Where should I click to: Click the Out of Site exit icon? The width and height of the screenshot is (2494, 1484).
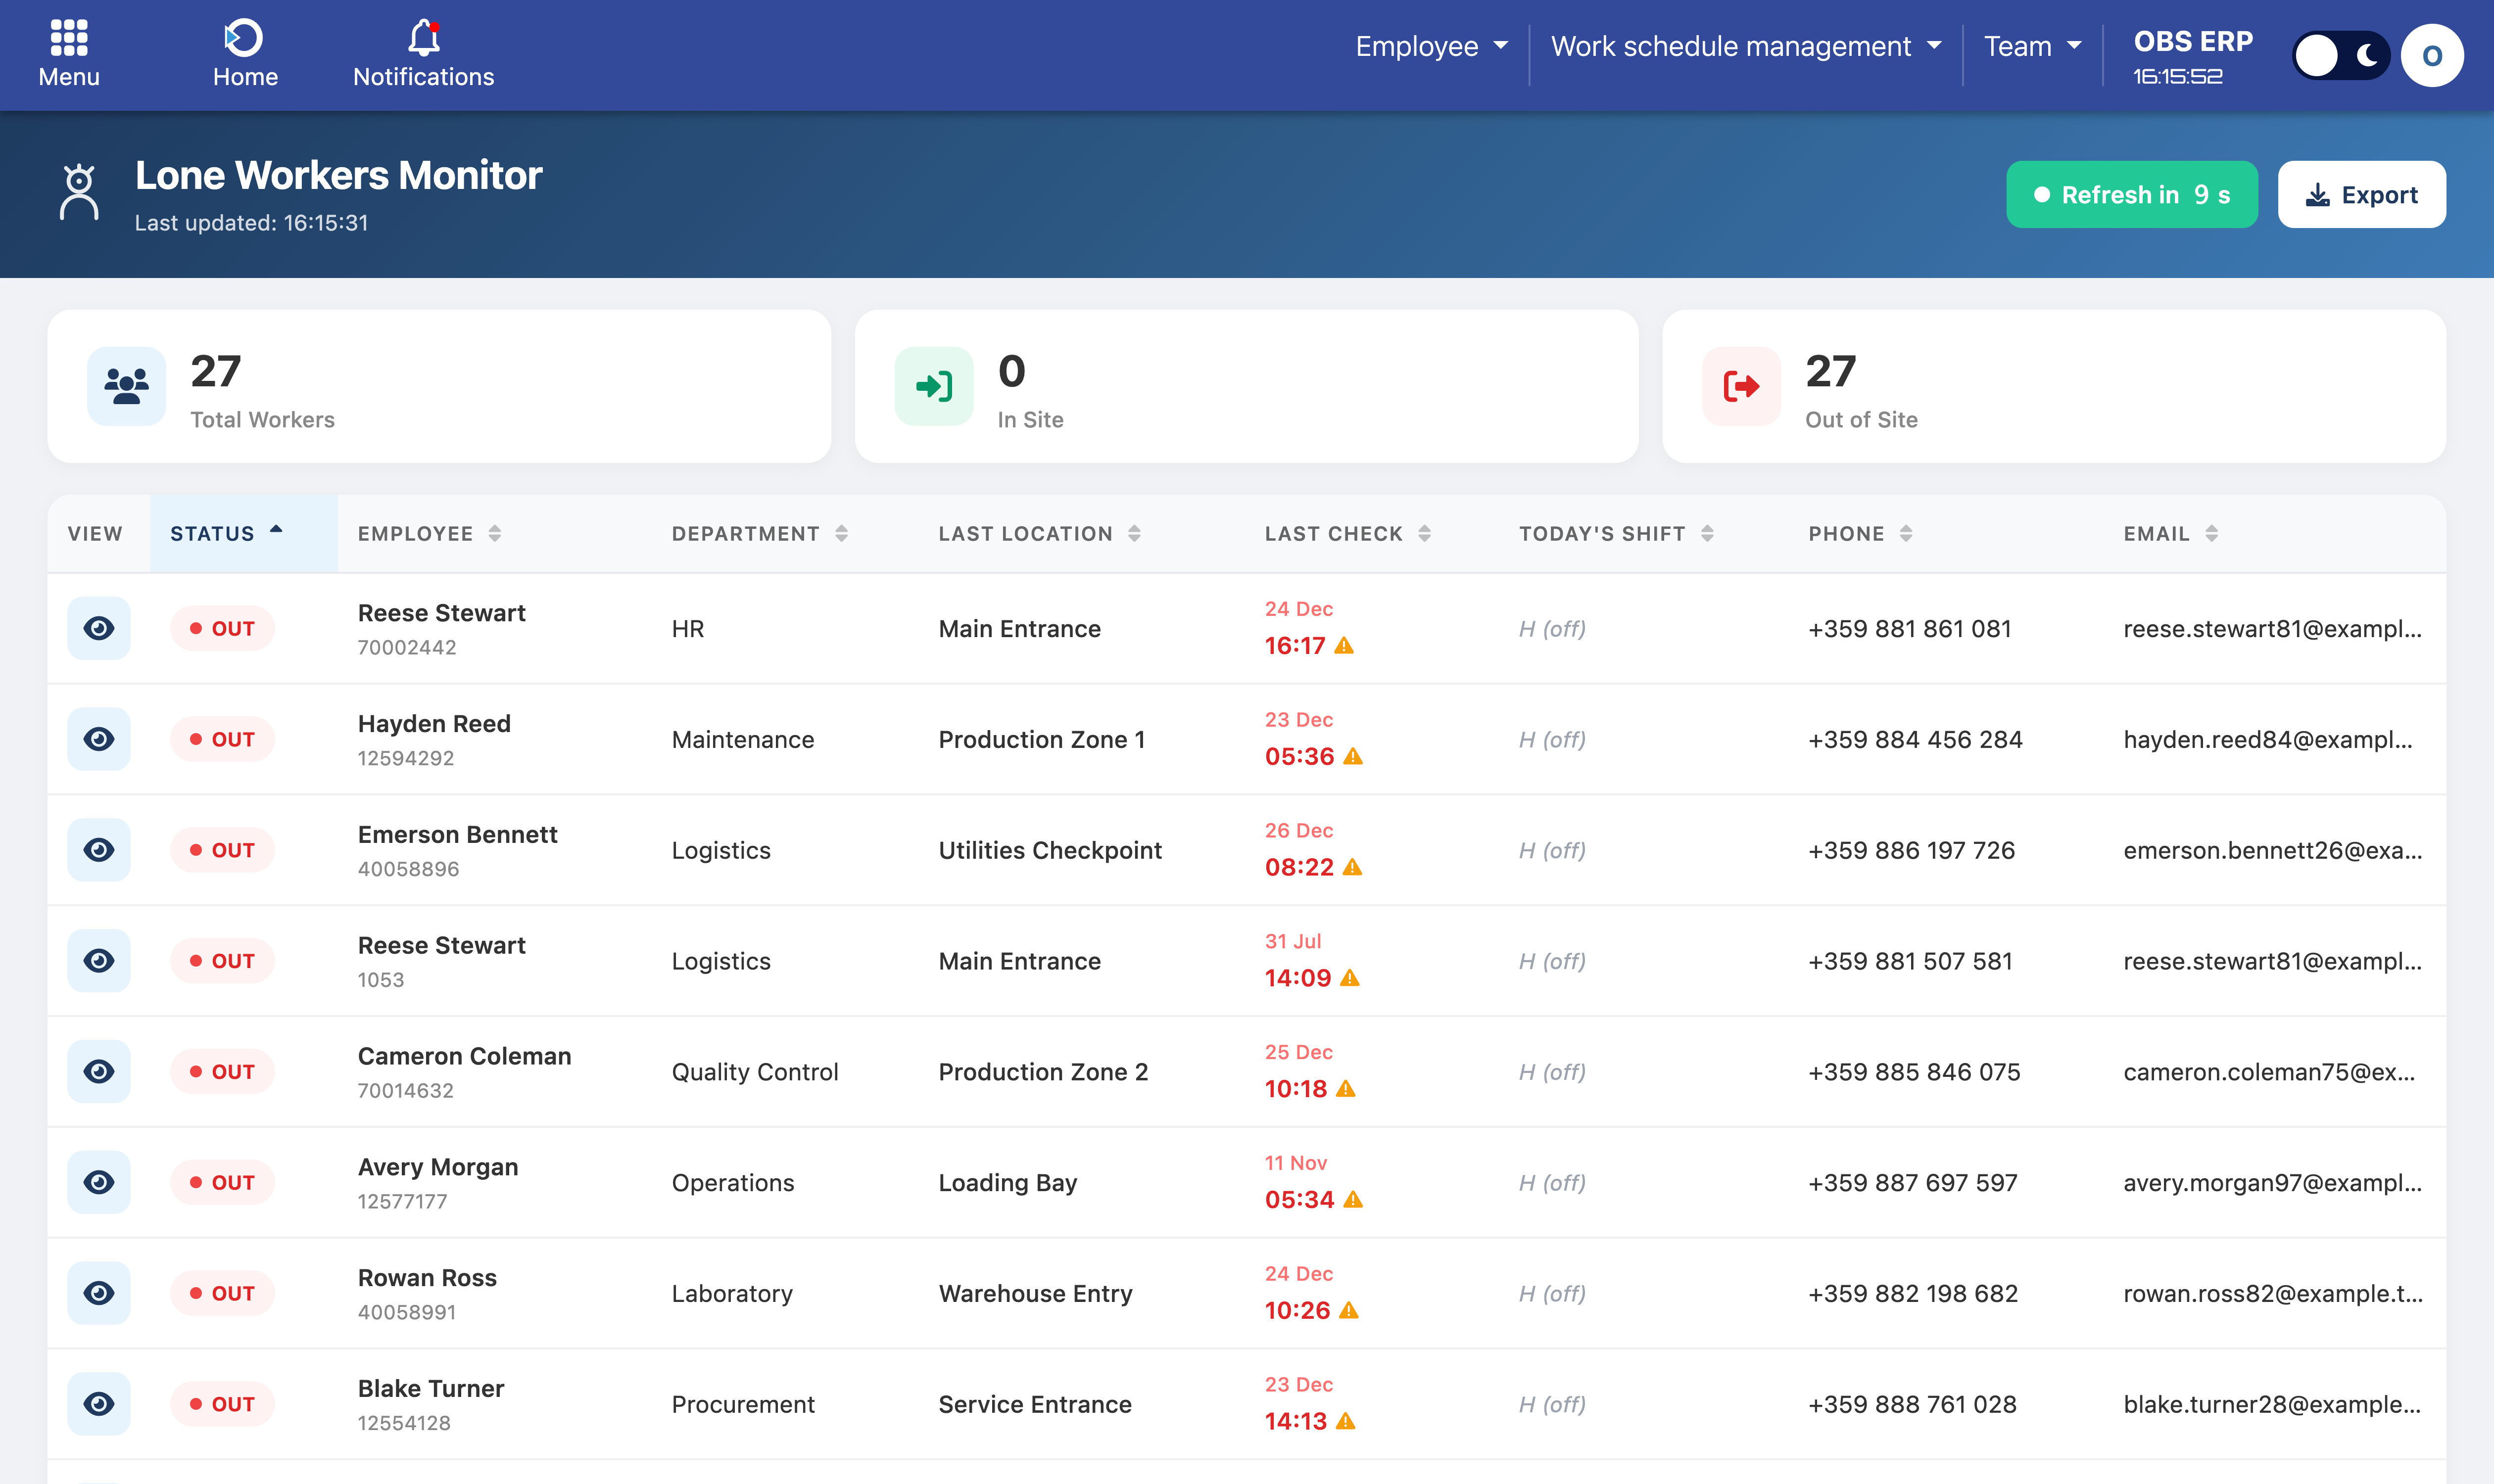tap(1741, 386)
